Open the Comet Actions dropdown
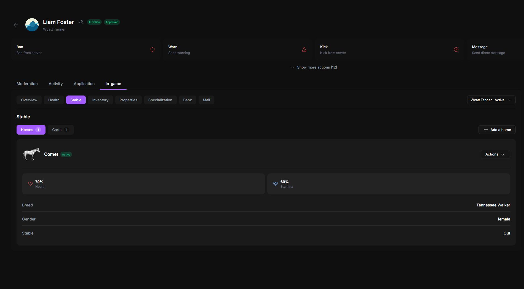 495,154
